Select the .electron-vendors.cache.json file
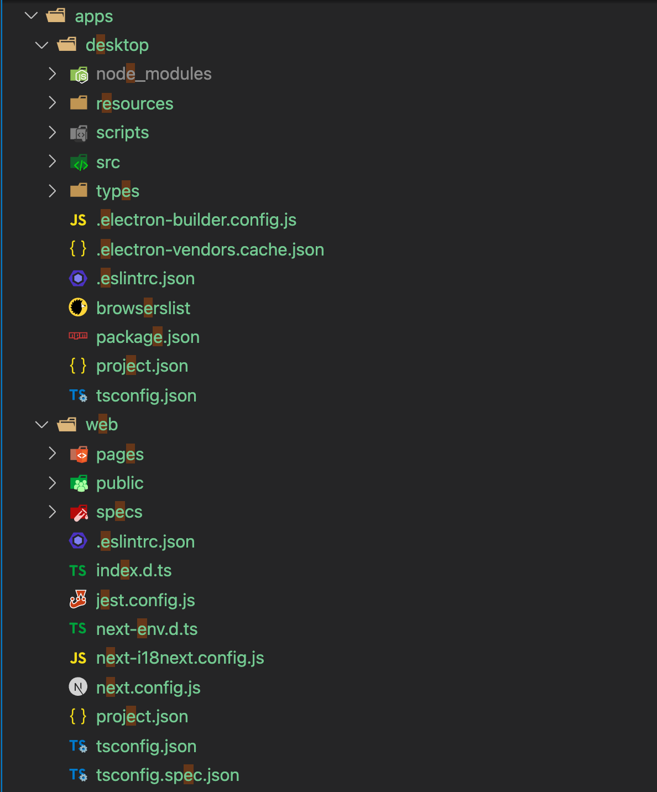Viewport: 657px width, 792px height. tap(210, 249)
